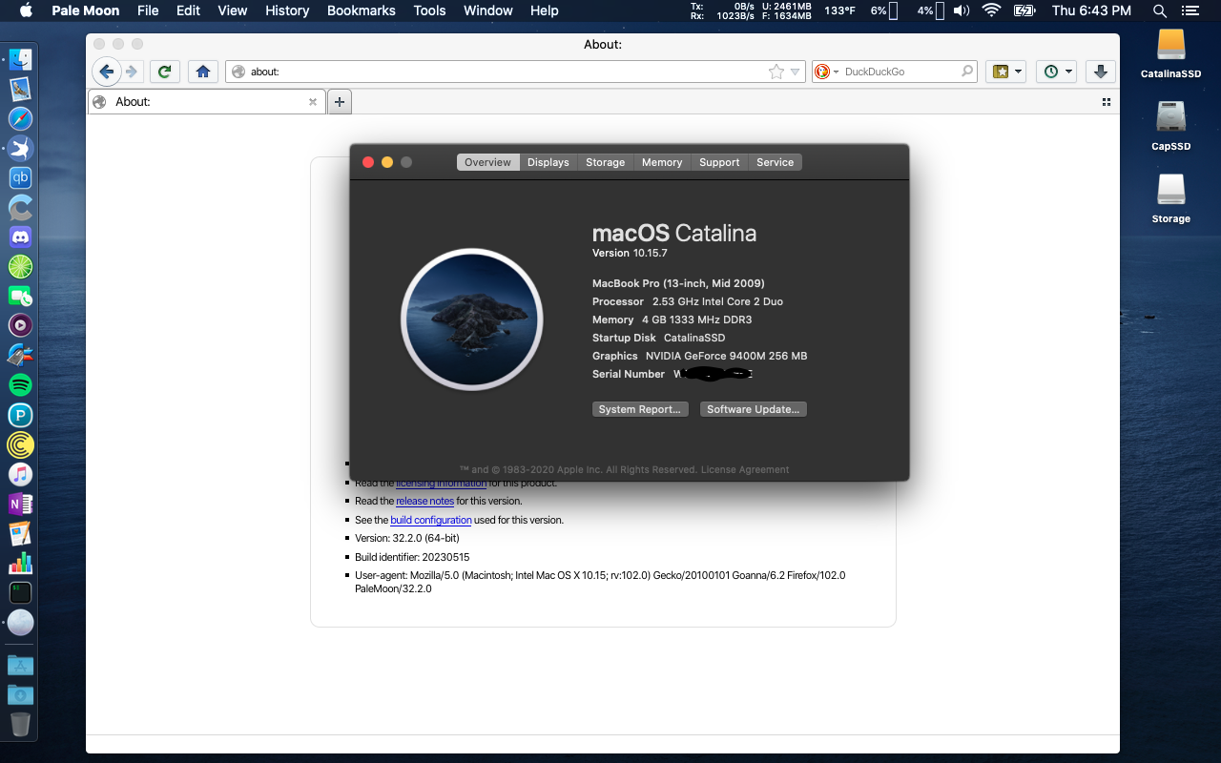Select the CatalinaSSD desktop drive
This screenshot has width=1221, height=763.
click(x=1170, y=53)
